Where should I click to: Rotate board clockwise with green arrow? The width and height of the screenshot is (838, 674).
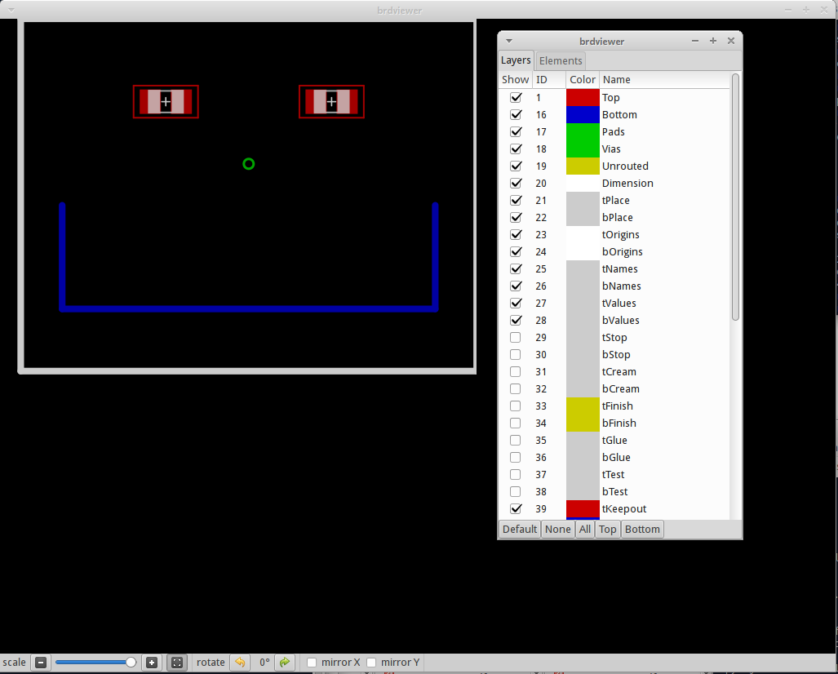285,663
